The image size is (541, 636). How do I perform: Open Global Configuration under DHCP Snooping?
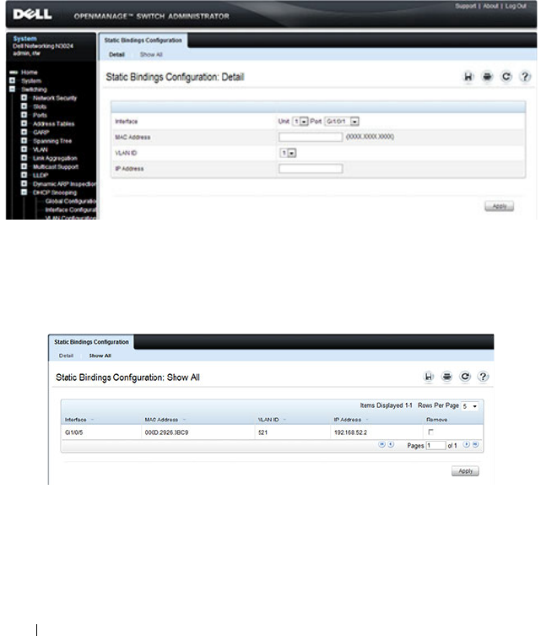point(71,201)
